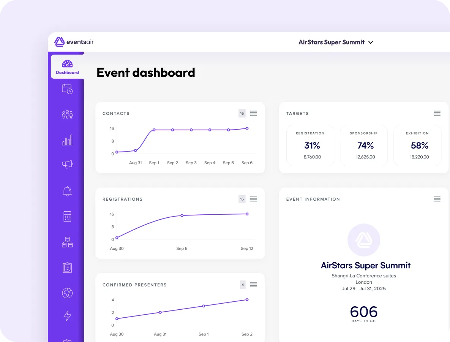This screenshot has height=342, width=450.
Task: Click the Sep 1 point on Presenters chart
Action: point(204,306)
